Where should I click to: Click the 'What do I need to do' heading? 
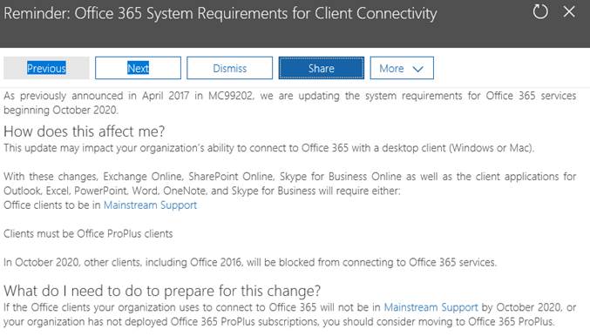[x=162, y=291]
